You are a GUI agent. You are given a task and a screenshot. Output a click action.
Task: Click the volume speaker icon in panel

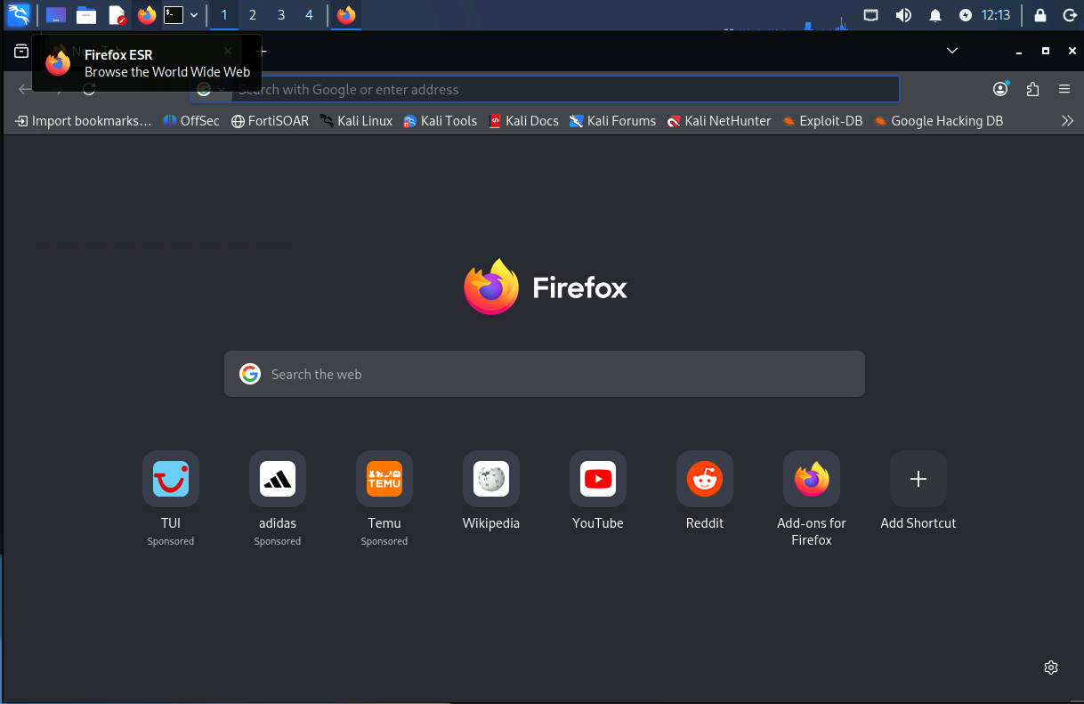click(903, 14)
